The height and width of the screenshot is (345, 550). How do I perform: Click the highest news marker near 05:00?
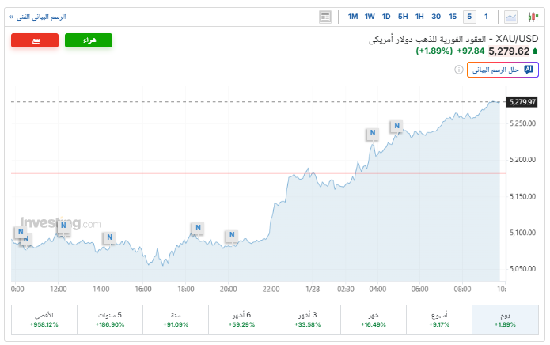click(x=396, y=126)
